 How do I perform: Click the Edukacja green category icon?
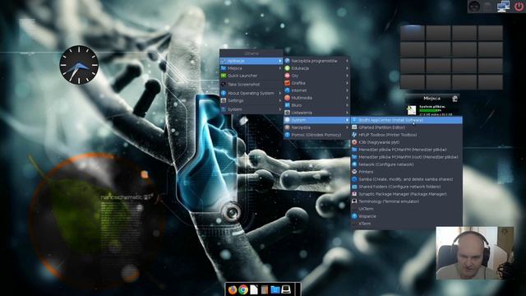(287, 68)
